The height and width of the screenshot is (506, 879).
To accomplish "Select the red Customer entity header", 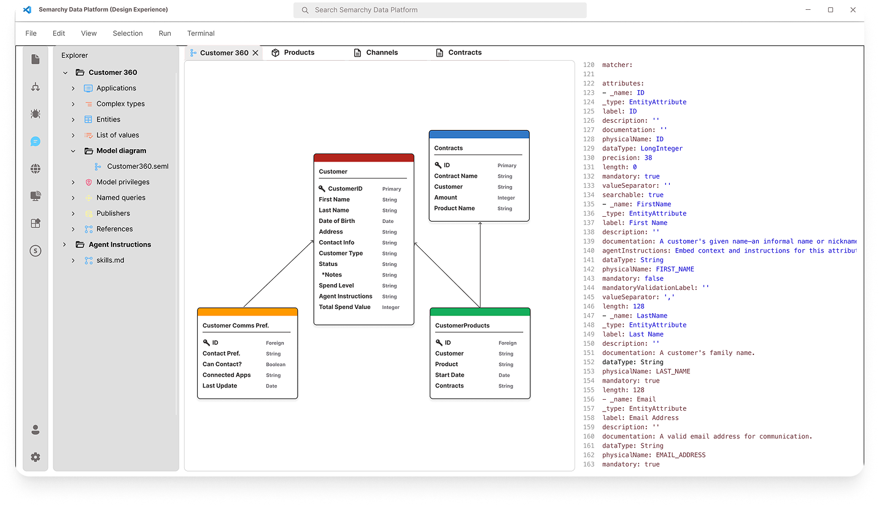I will click(363, 158).
